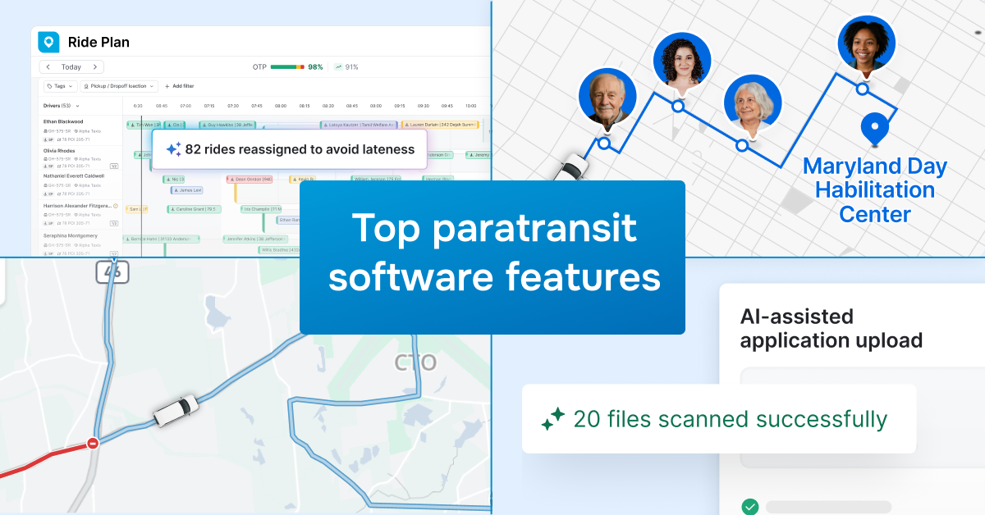Click the route 46 highway shield

pyautogui.click(x=112, y=270)
